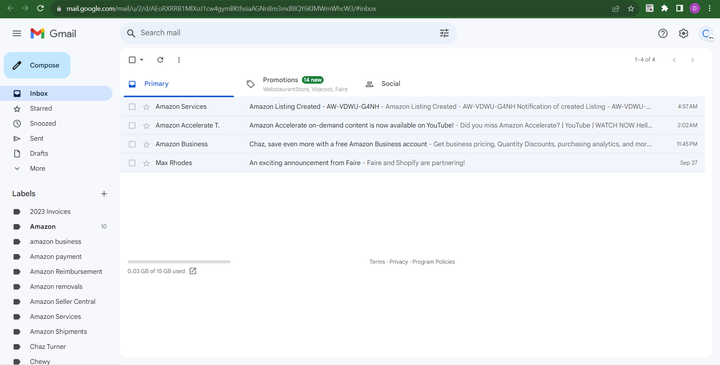Switch to the Primary tab
This screenshot has height=365, width=720.
click(179, 84)
